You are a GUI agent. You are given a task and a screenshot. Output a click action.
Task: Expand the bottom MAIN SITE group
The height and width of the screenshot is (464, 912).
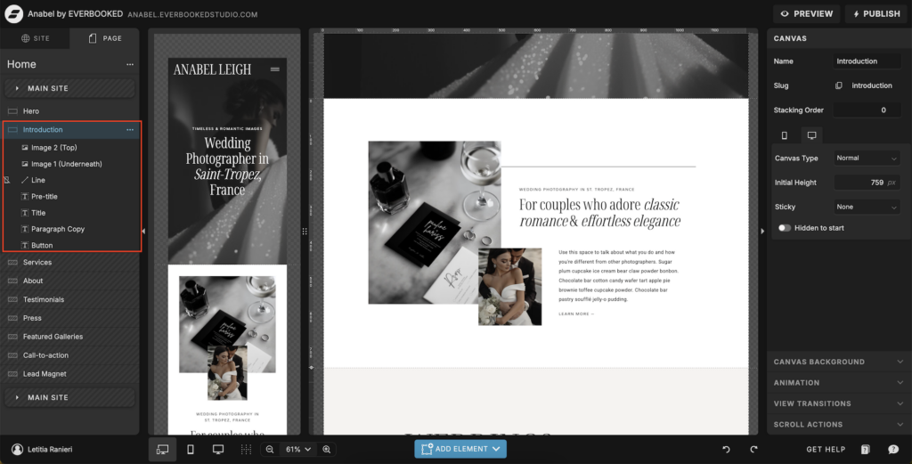(69, 398)
